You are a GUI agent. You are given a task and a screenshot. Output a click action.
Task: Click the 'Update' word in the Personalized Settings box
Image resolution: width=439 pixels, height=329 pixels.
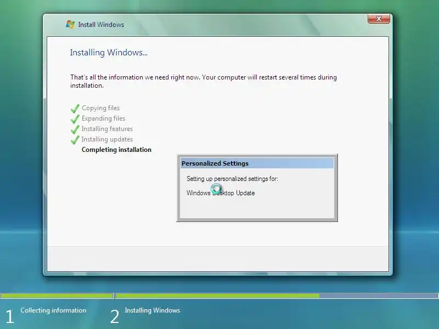[x=245, y=193]
